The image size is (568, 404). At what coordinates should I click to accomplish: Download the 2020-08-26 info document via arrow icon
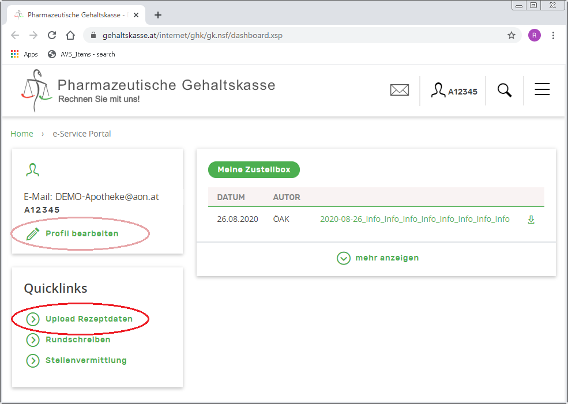[x=531, y=219]
